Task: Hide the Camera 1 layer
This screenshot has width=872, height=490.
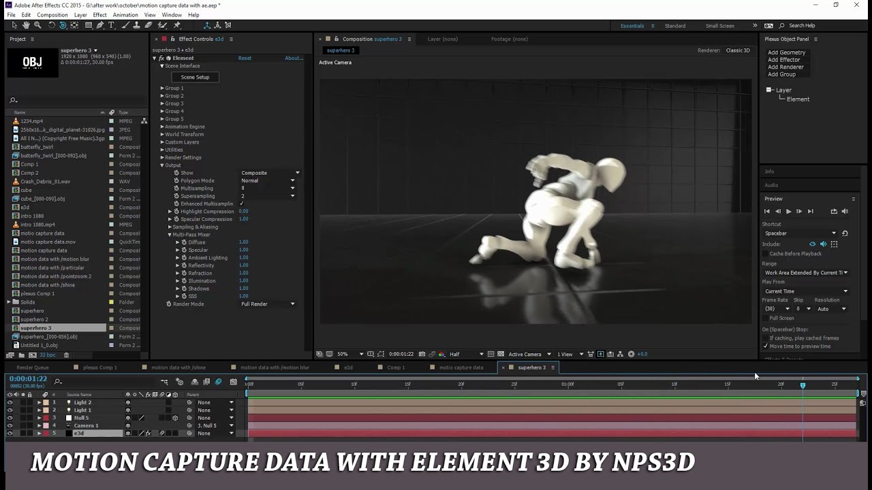Action: tap(10, 425)
